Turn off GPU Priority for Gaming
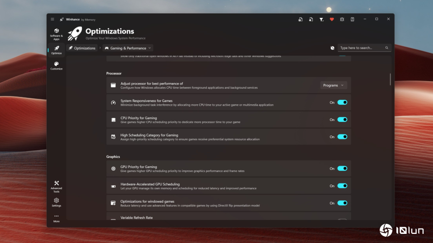The width and height of the screenshot is (433, 243). coord(342,169)
